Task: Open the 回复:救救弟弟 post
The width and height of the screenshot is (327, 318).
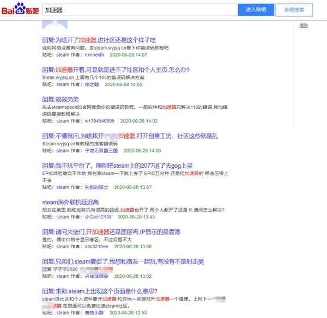Action: pyautogui.click(x=60, y=99)
